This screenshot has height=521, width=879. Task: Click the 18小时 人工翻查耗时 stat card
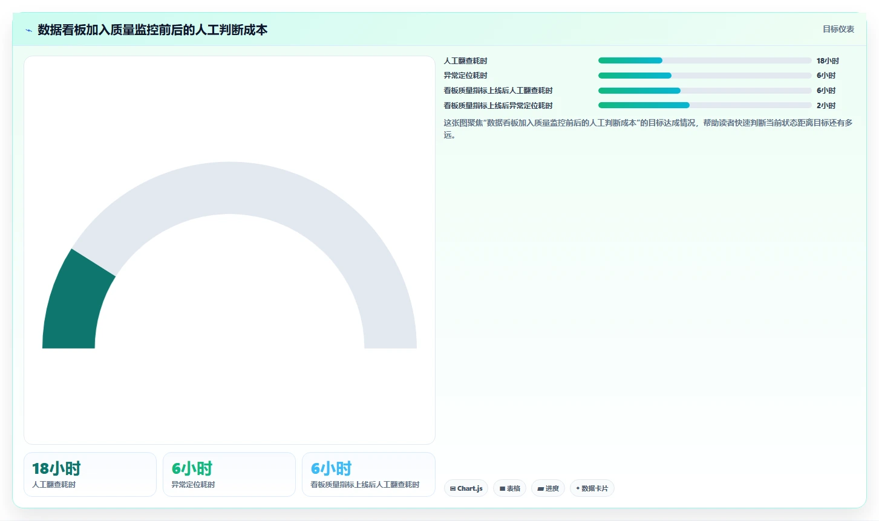90,474
